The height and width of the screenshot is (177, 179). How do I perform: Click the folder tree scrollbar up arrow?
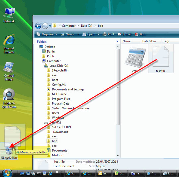pyautogui.click(x=118, y=47)
